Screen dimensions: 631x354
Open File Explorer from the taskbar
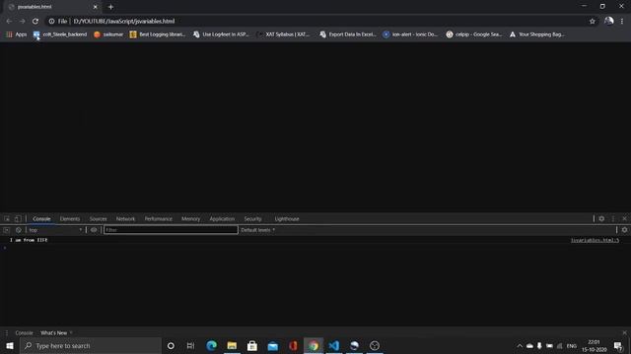(232, 345)
